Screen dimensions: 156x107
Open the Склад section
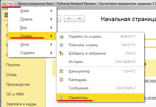tap(11, 75)
